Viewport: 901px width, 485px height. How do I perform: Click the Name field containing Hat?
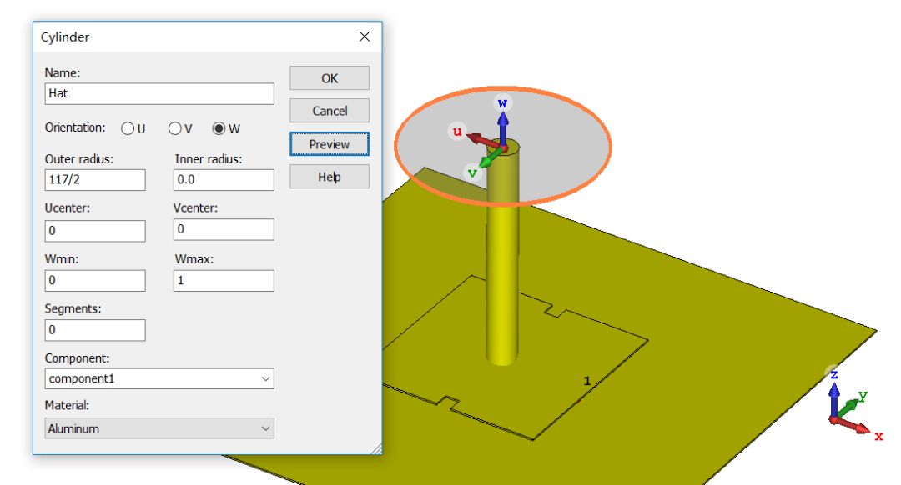159,93
